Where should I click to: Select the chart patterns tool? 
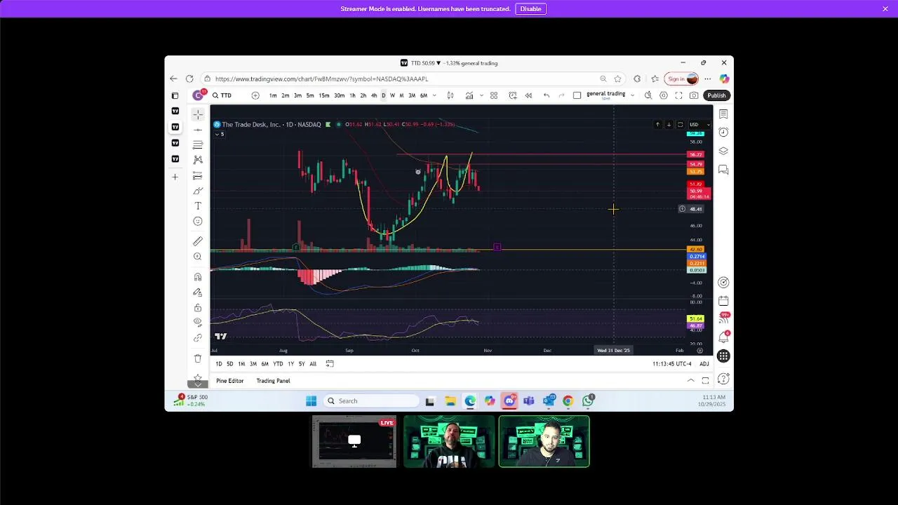(198, 160)
